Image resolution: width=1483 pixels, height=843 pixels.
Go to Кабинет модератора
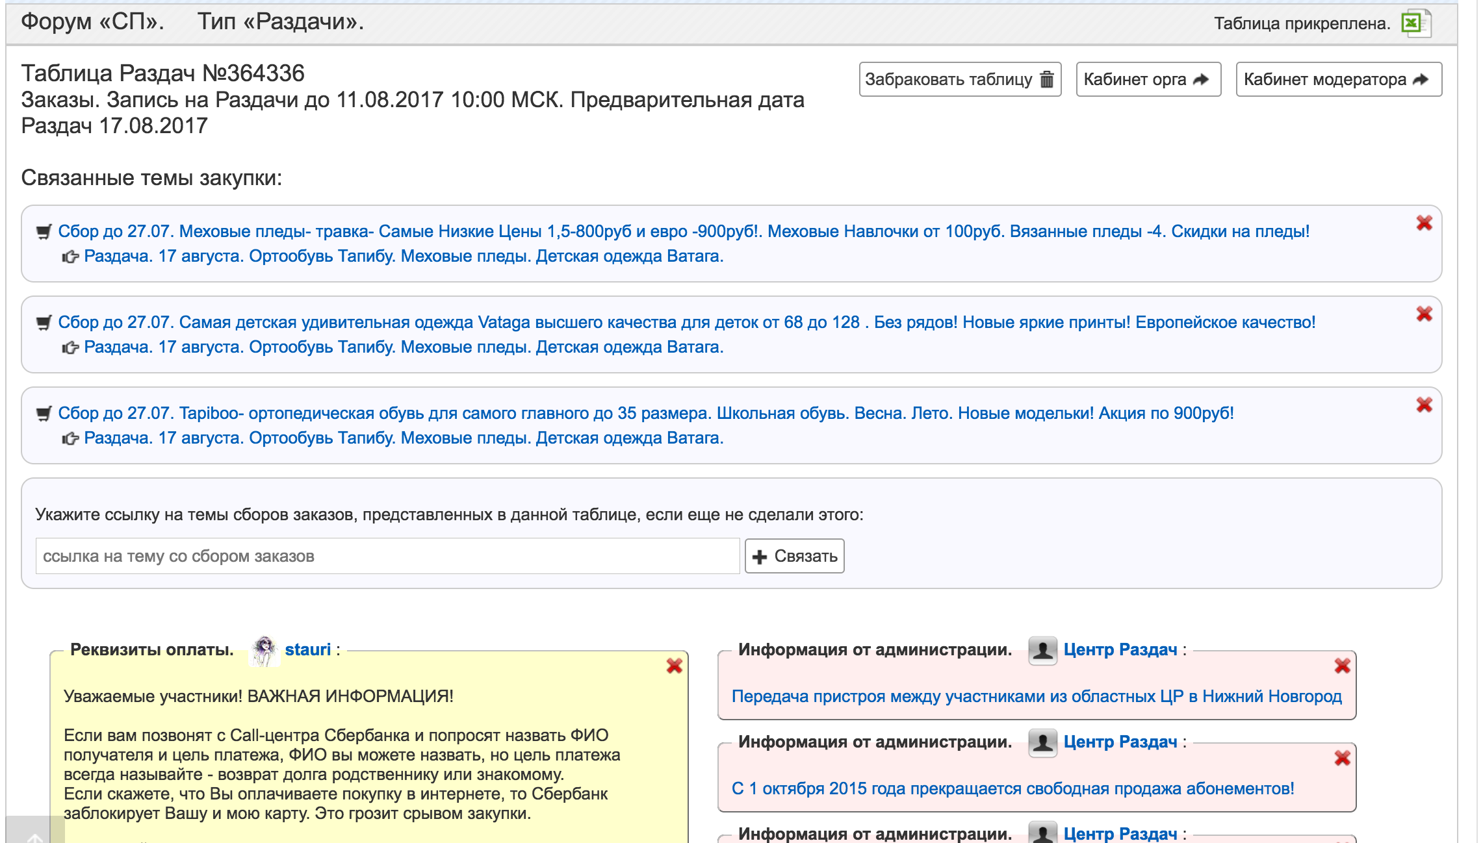[1337, 79]
